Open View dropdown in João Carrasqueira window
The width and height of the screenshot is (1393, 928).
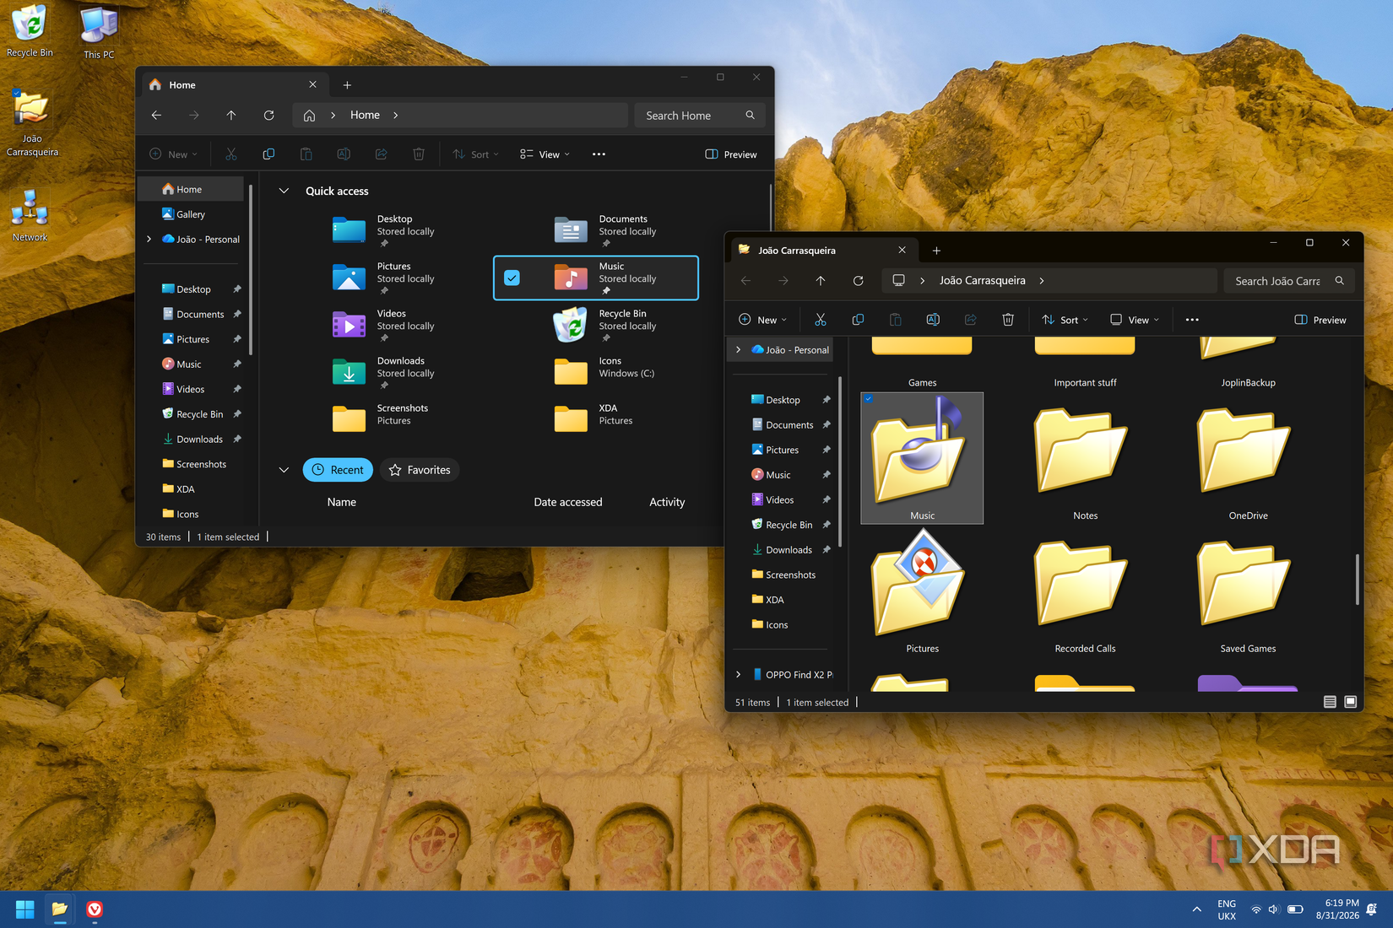pos(1134,320)
